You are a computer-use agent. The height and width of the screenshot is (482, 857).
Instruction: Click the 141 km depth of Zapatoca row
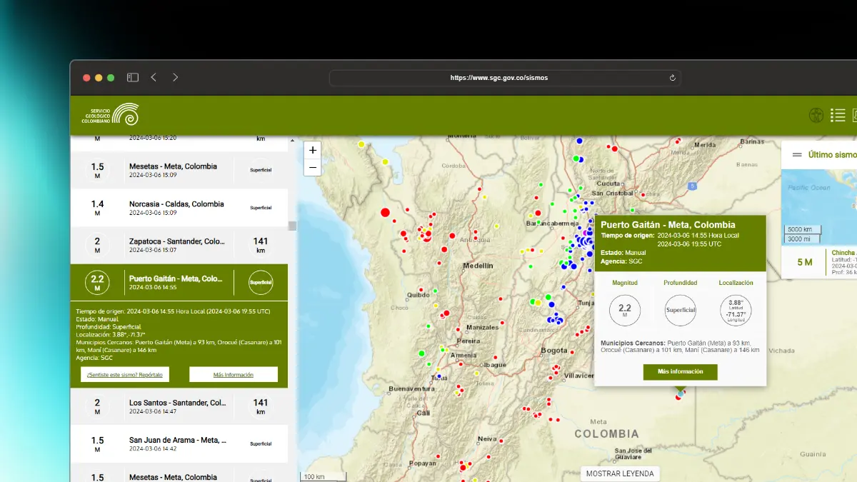click(261, 246)
